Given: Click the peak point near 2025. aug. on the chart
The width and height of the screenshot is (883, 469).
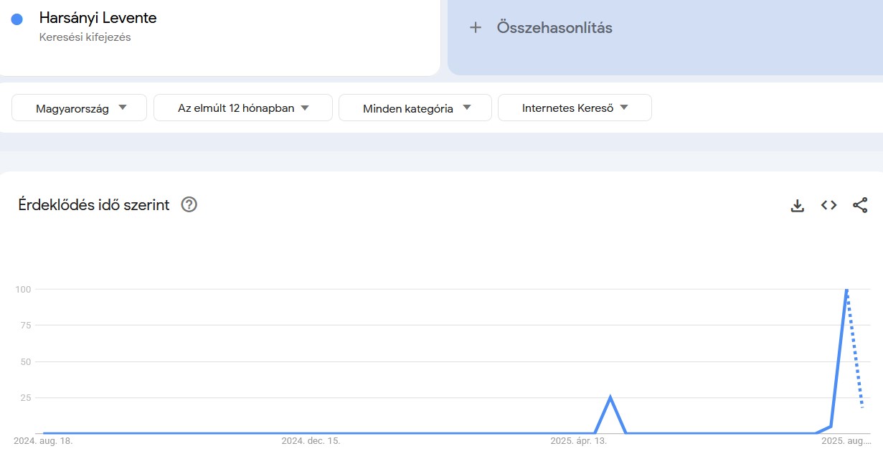Looking at the screenshot, I should pyautogui.click(x=846, y=289).
